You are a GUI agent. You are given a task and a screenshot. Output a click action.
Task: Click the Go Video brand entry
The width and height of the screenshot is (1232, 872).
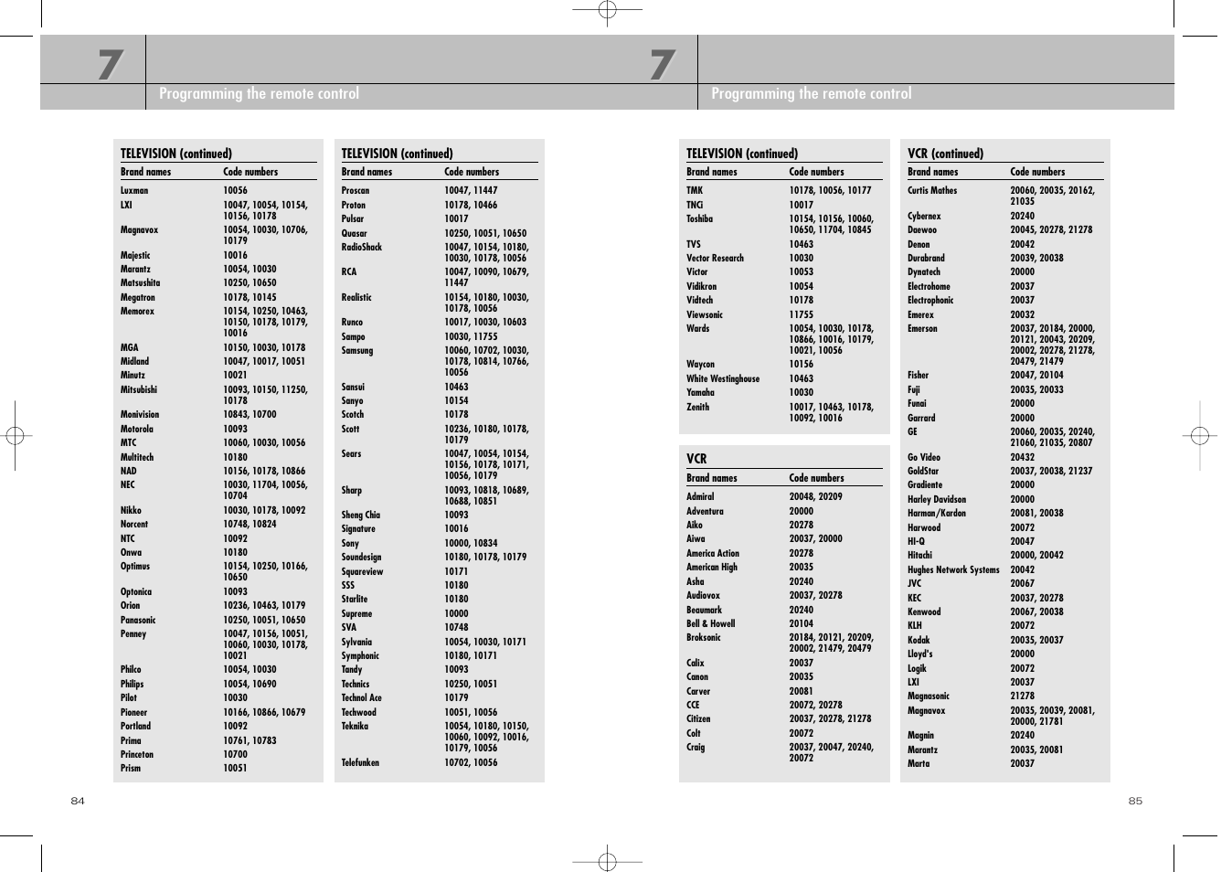(x=924, y=458)
